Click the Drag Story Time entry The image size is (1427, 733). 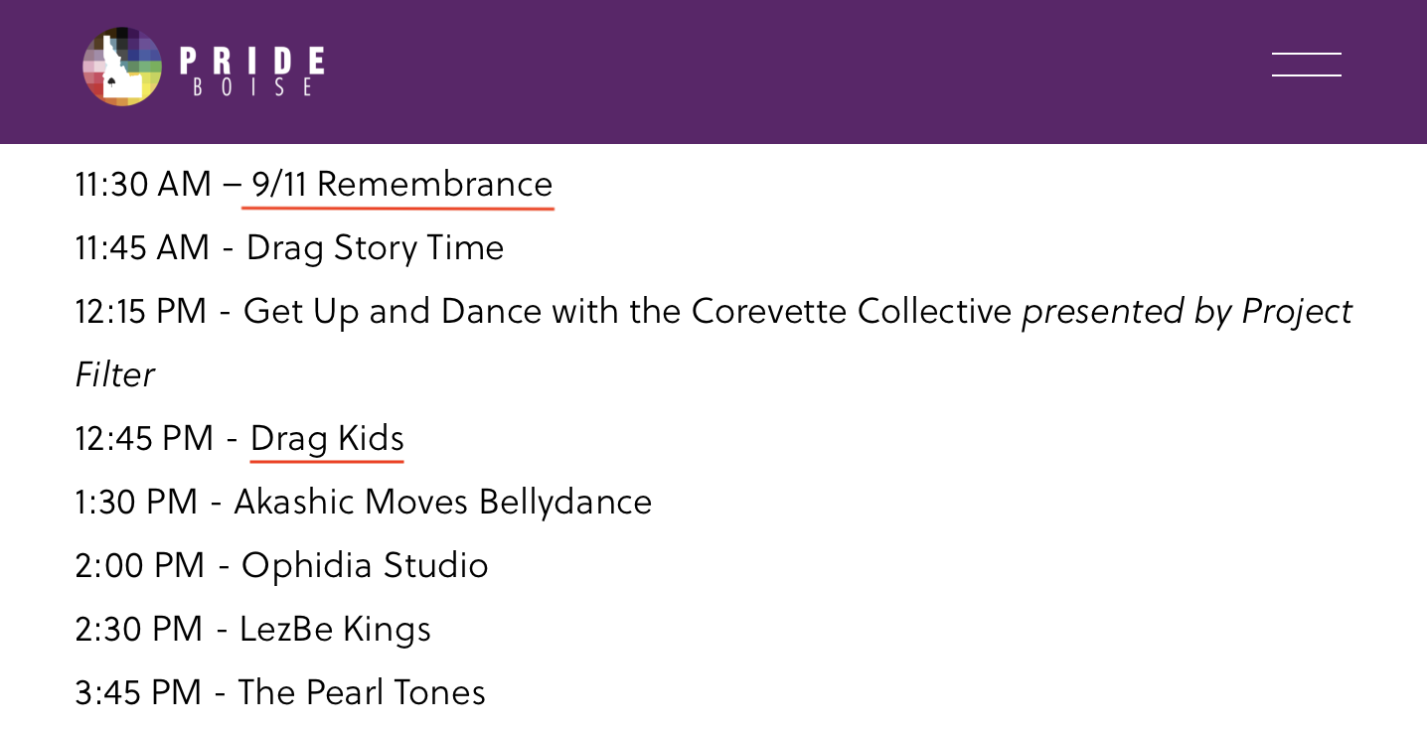375,247
